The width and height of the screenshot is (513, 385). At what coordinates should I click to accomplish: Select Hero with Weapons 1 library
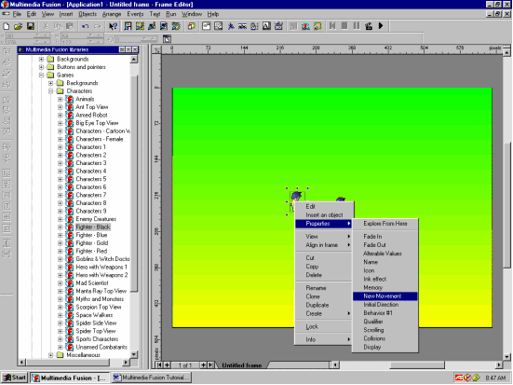(x=101, y=268)
